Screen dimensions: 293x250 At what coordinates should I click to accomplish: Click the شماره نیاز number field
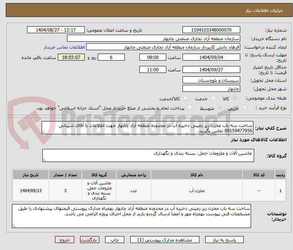[x=211, y=30]
